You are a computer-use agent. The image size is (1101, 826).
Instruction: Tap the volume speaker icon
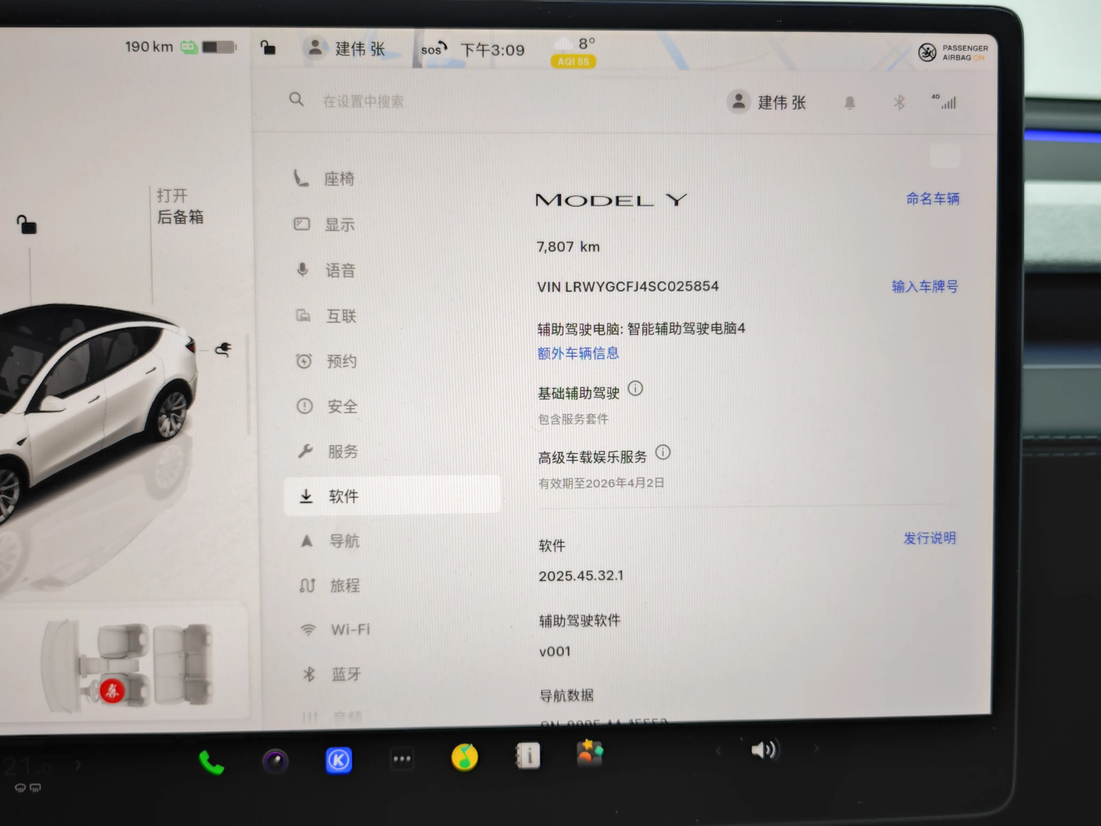tap(764, 749)
